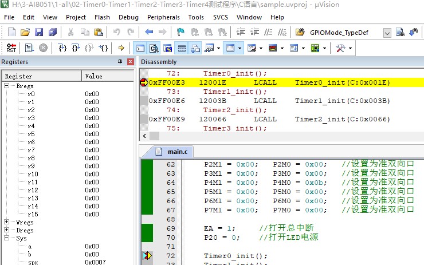Open the Serial windows dropdown arrow
The image size is (424, 265).
pos(261,48)
